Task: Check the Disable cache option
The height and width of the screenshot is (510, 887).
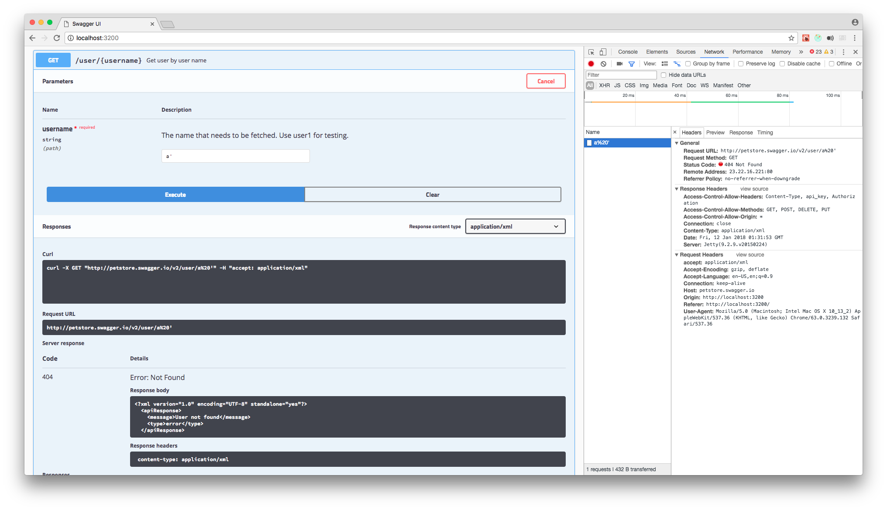Action: [782, 64]
